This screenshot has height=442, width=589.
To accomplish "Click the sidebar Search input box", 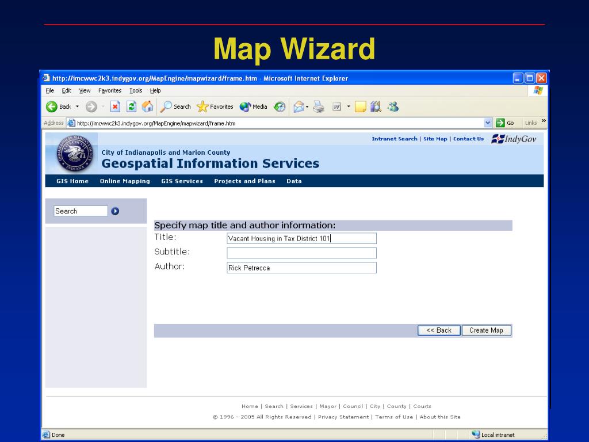I will [x=81, y=211].
